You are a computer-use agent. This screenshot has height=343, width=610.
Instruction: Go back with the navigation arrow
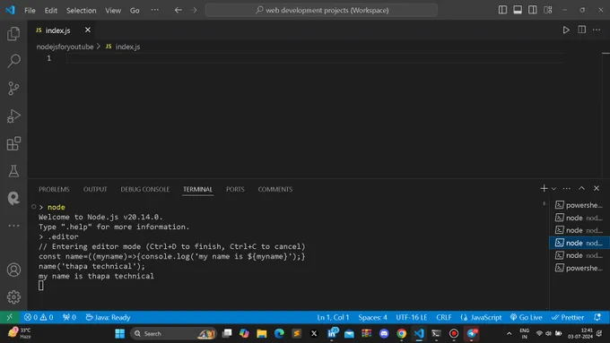tap(179, 10)
